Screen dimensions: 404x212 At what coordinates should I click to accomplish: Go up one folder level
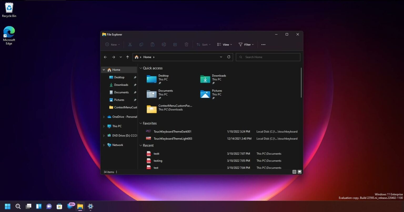(128, 57)
